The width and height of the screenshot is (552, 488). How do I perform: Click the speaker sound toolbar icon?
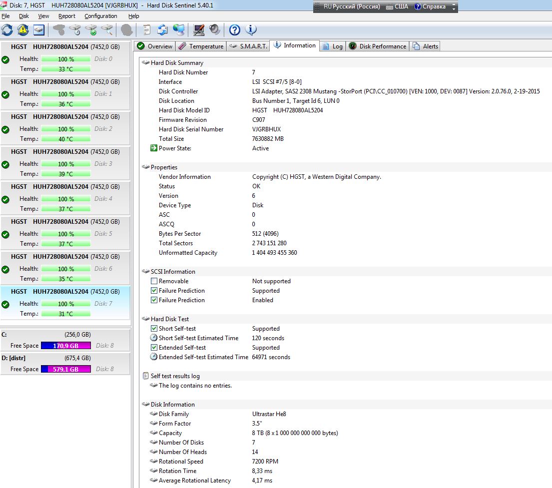tap(214, 30)
